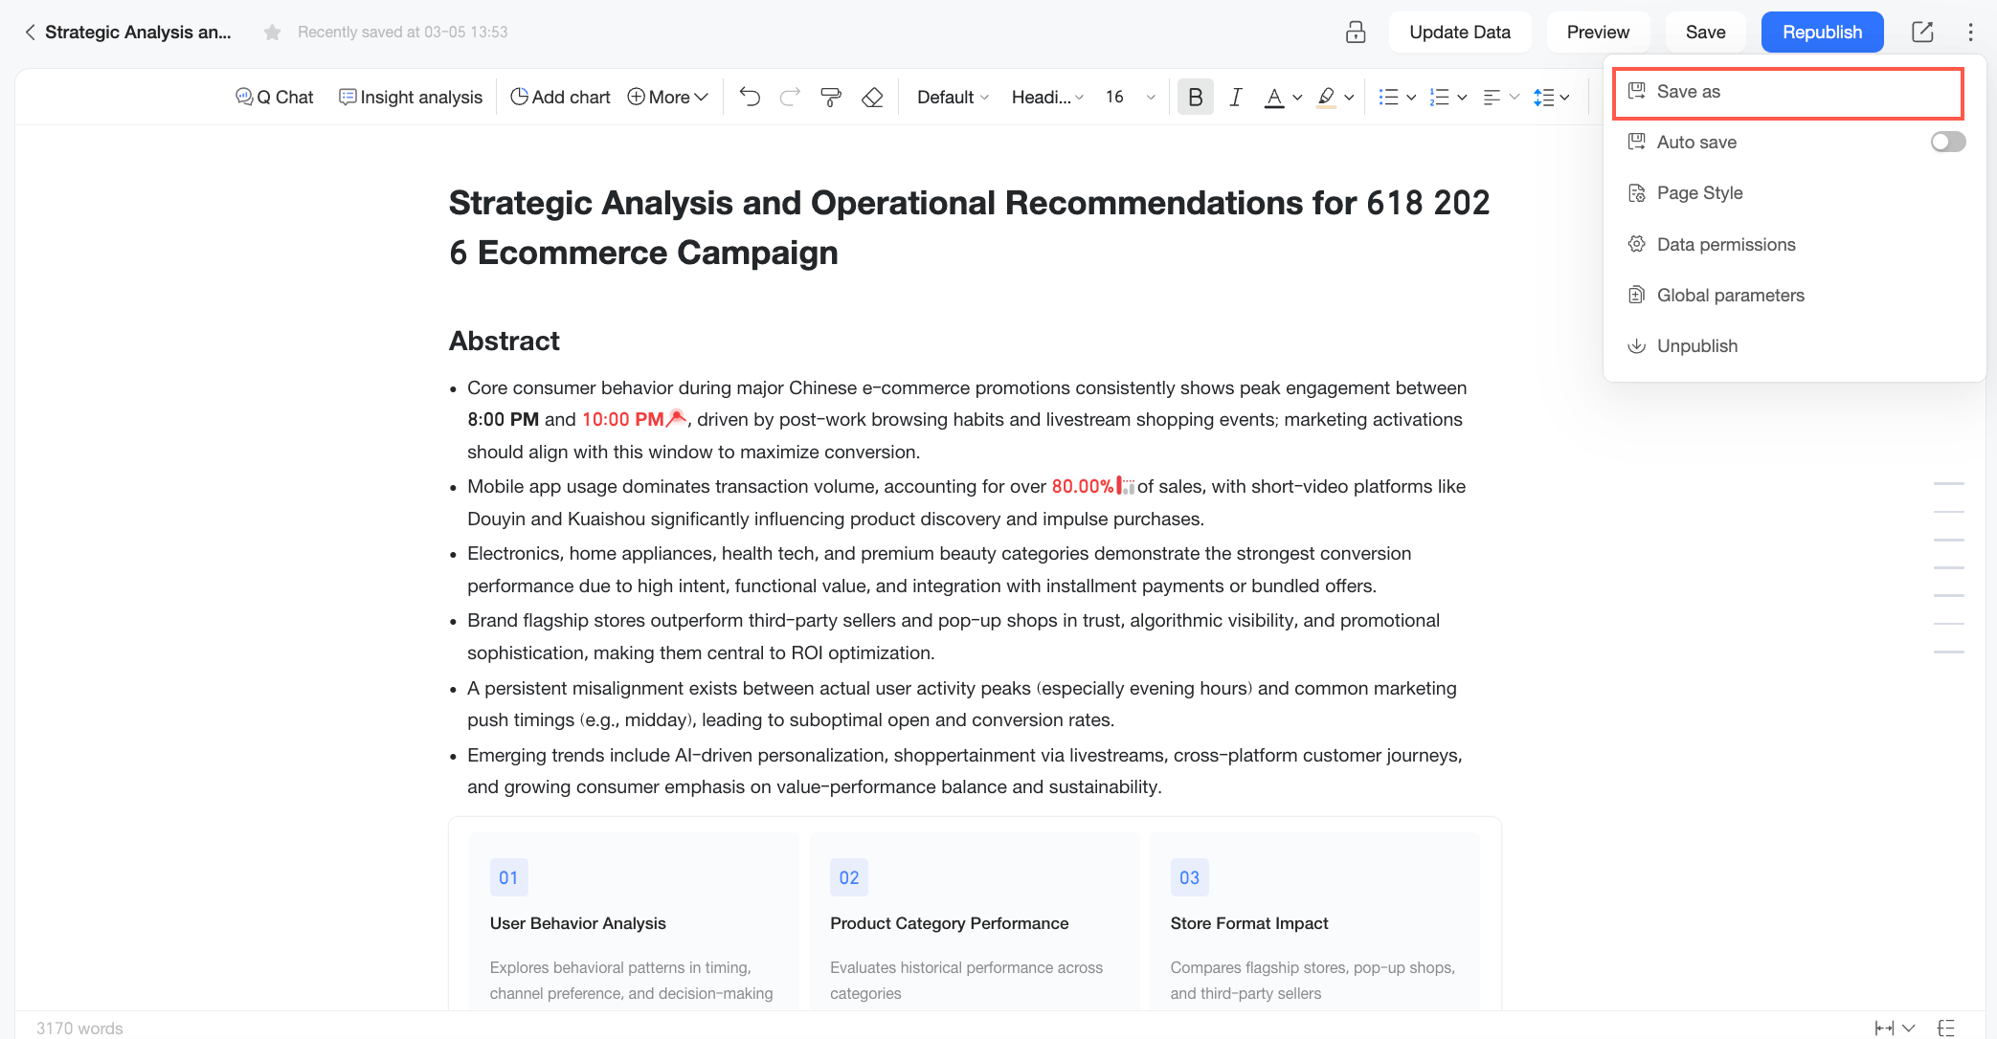Select Unpublish from menu
The image size is (1997, 1039).
point(1794,345)
